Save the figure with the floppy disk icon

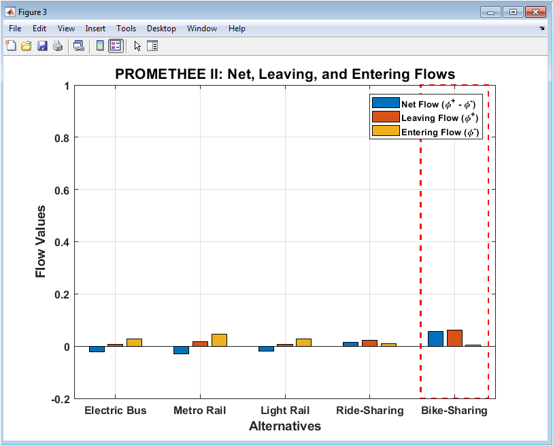[42, 46]
